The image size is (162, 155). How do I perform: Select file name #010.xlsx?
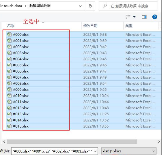[21, 96]
